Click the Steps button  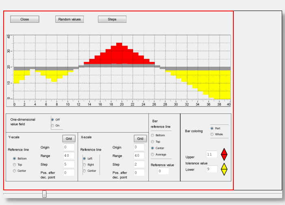112,19
